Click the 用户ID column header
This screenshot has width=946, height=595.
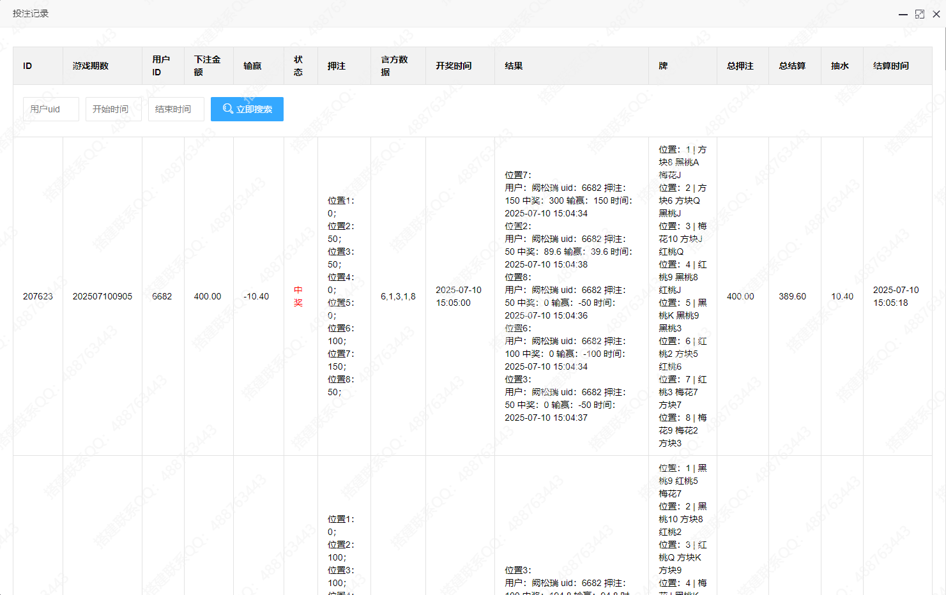161,66
